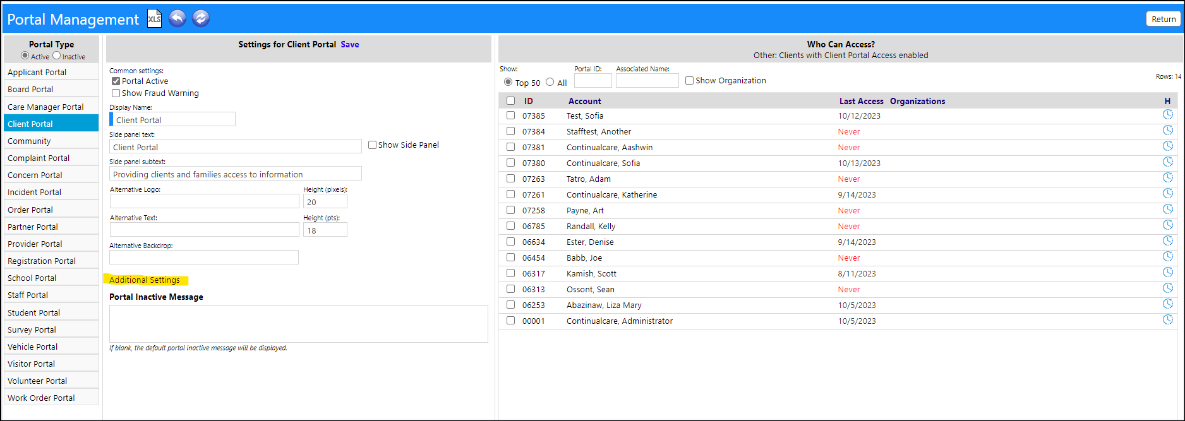This screenshot has height=421, width=1185.
Task: Open the Volunteer Portal type
Action: pos(51,381)
